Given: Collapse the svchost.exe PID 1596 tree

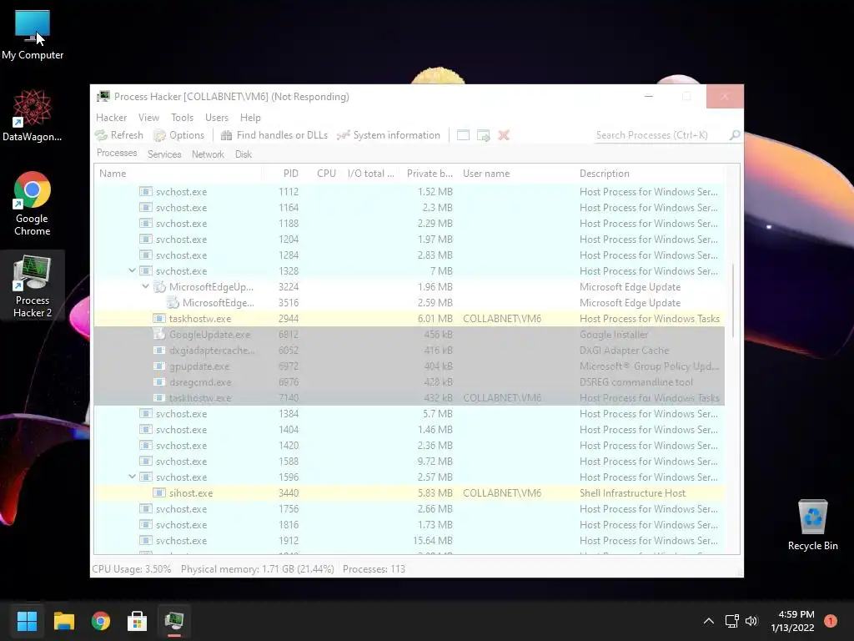Looking at the screenshot, I should click(x=132, y=477).
